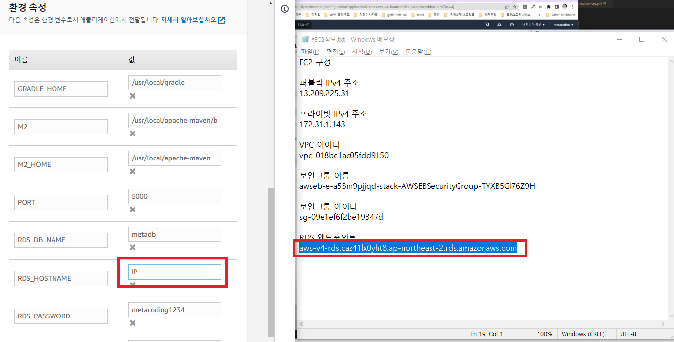Delete RDS_PASSWORD property using X icon
The image size is (674, 342).
[x=133, y=323]
